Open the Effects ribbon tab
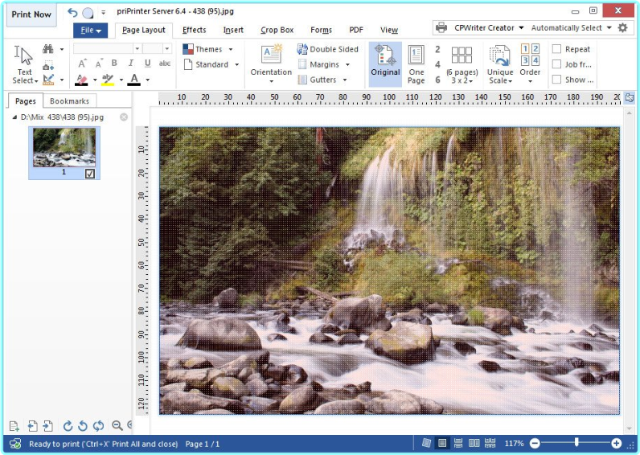This screenshot has width=640, height=455. (195, 31)
